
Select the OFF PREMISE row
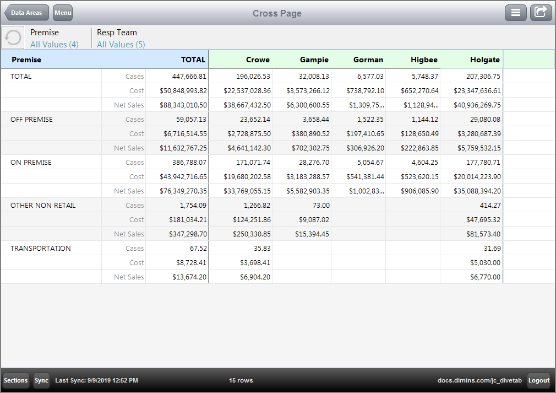31,119
